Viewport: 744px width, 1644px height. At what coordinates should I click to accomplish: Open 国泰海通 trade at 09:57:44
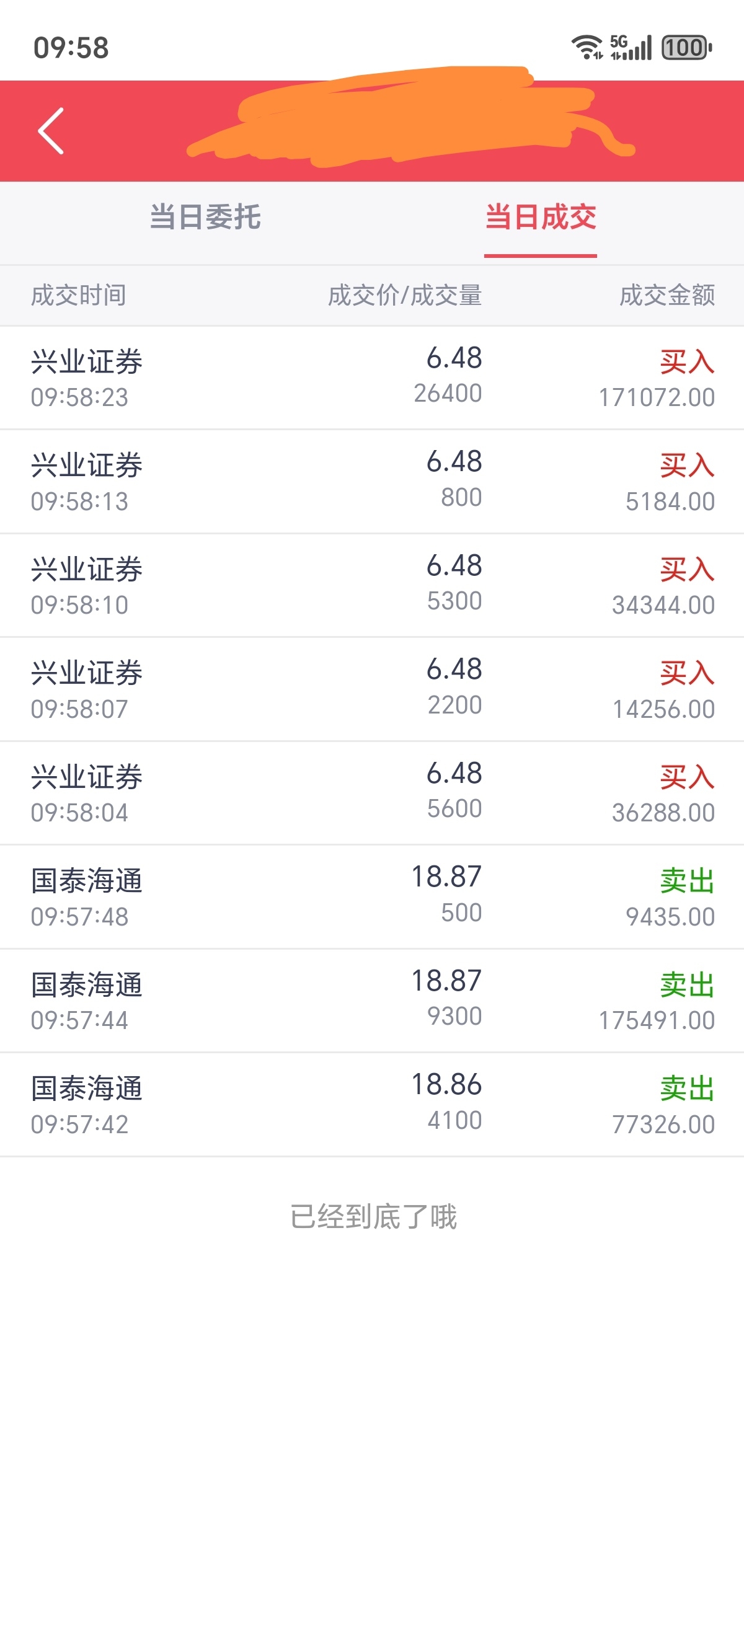372,1001
